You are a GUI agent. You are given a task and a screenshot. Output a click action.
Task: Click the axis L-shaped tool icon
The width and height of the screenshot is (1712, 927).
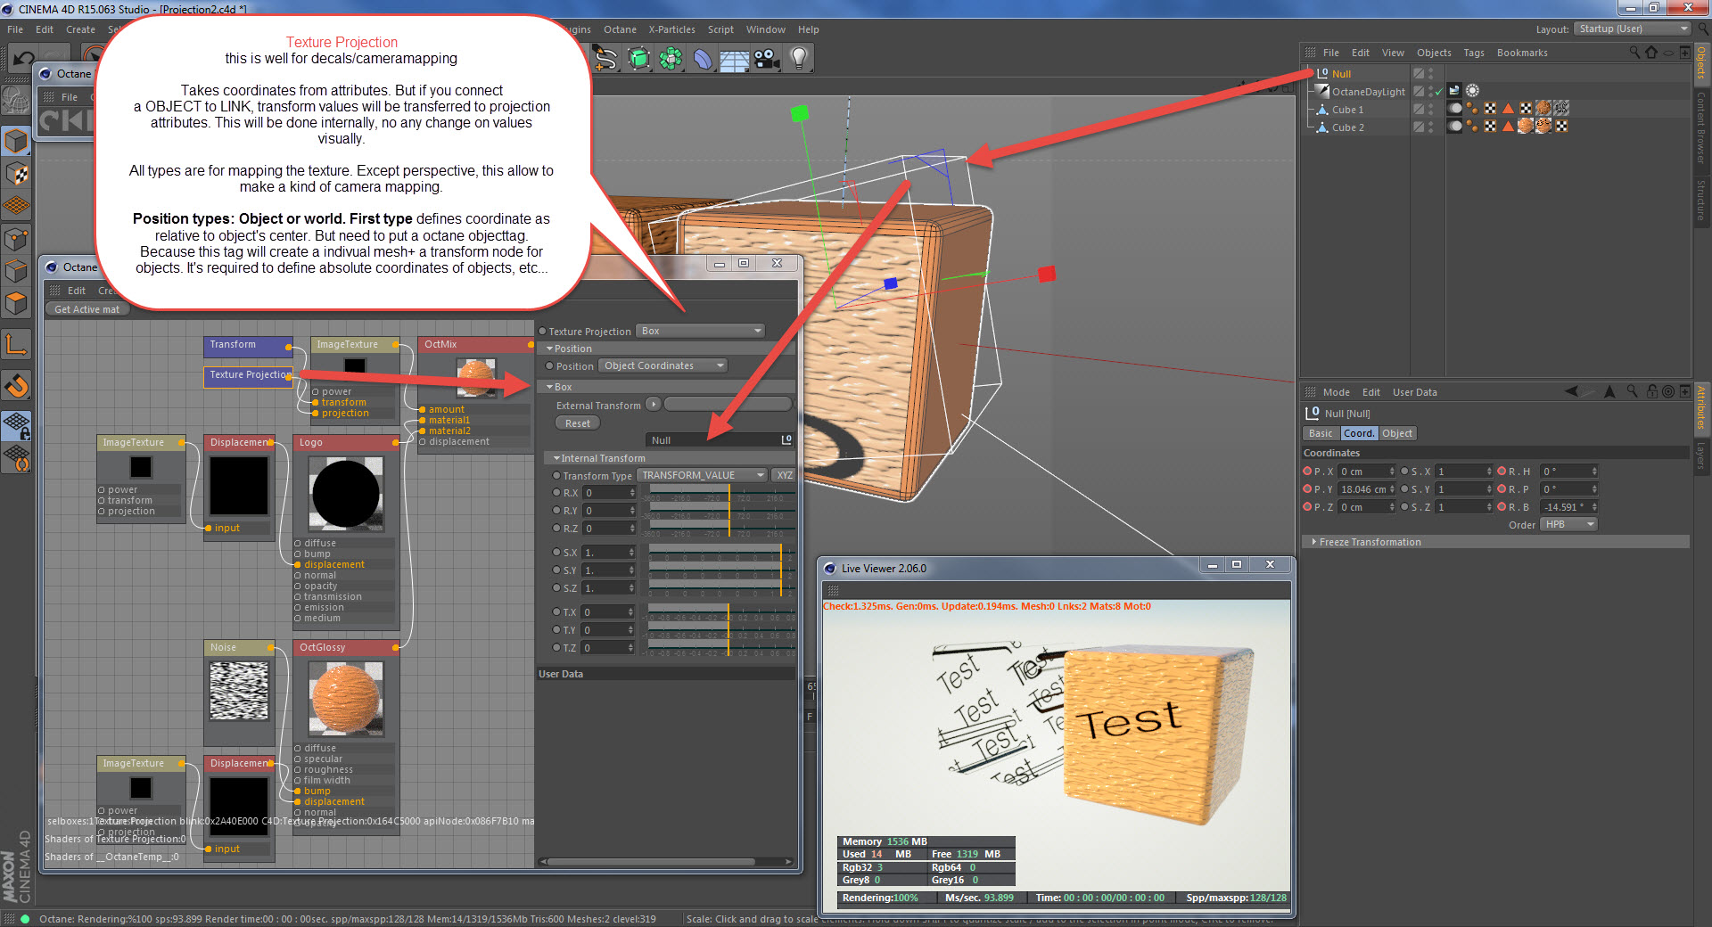click(17, 345)
